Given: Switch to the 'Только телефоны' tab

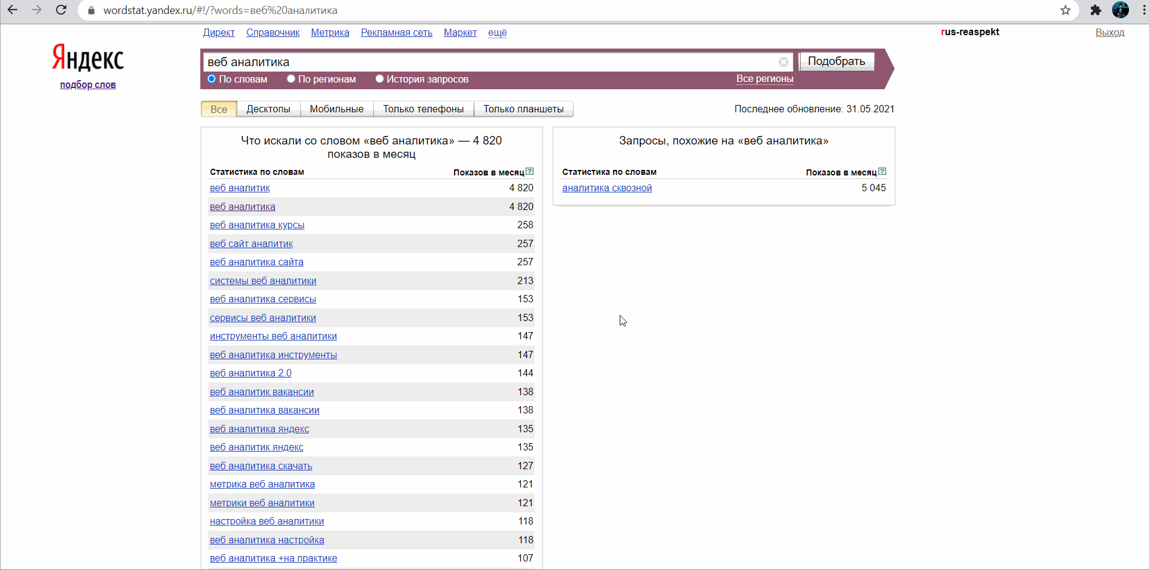Looking at the screenshot, I should (x=423, y=109).
